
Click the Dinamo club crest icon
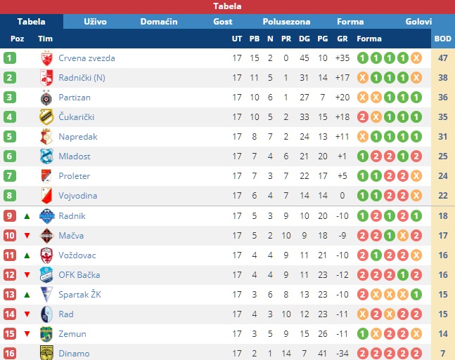point(46,353)
